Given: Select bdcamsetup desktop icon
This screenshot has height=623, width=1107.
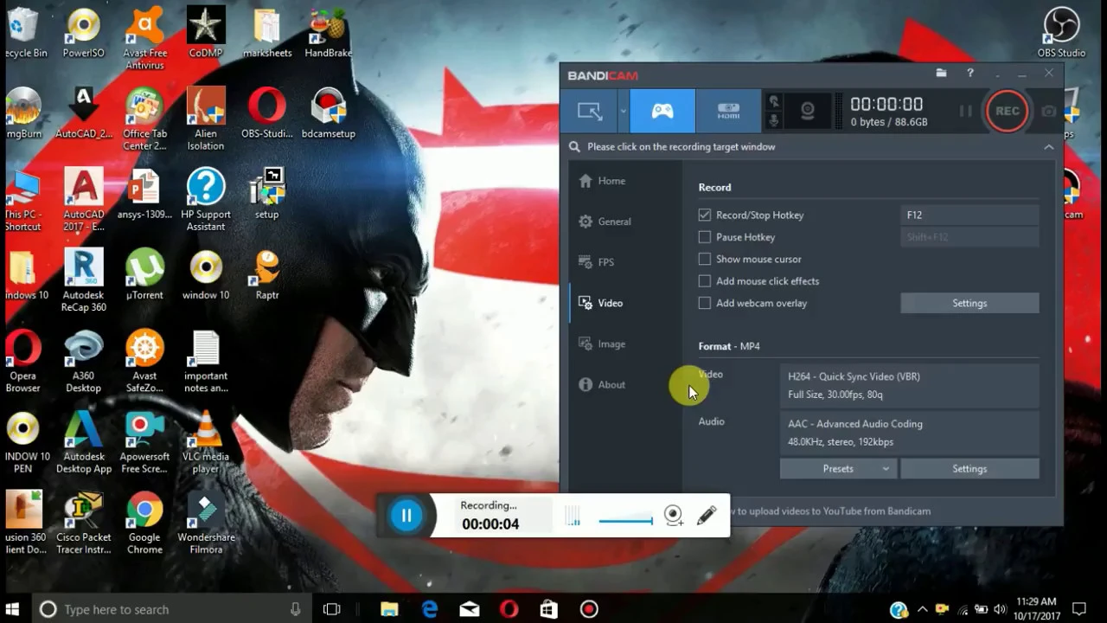Looking at the screenshot, I should click(329, 114).
